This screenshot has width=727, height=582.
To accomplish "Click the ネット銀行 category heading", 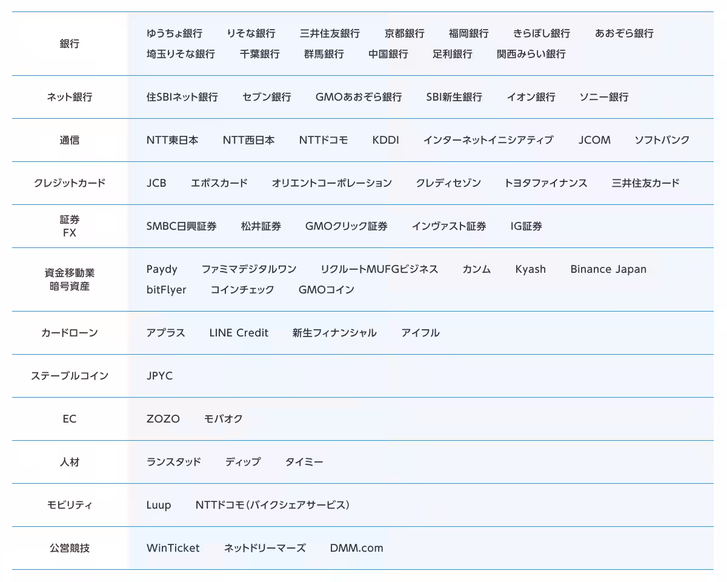I will point(70,97).
